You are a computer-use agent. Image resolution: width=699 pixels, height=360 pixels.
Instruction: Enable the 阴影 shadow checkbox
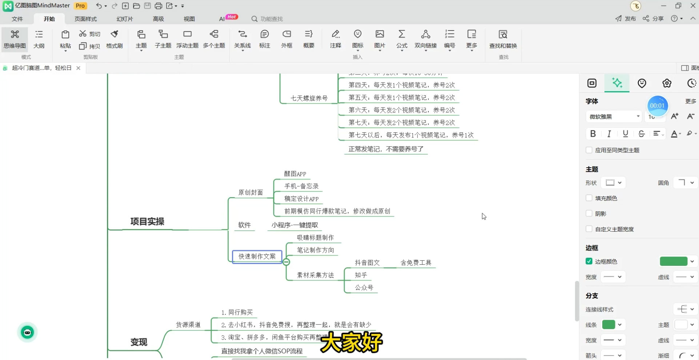[x=589, y=213]
